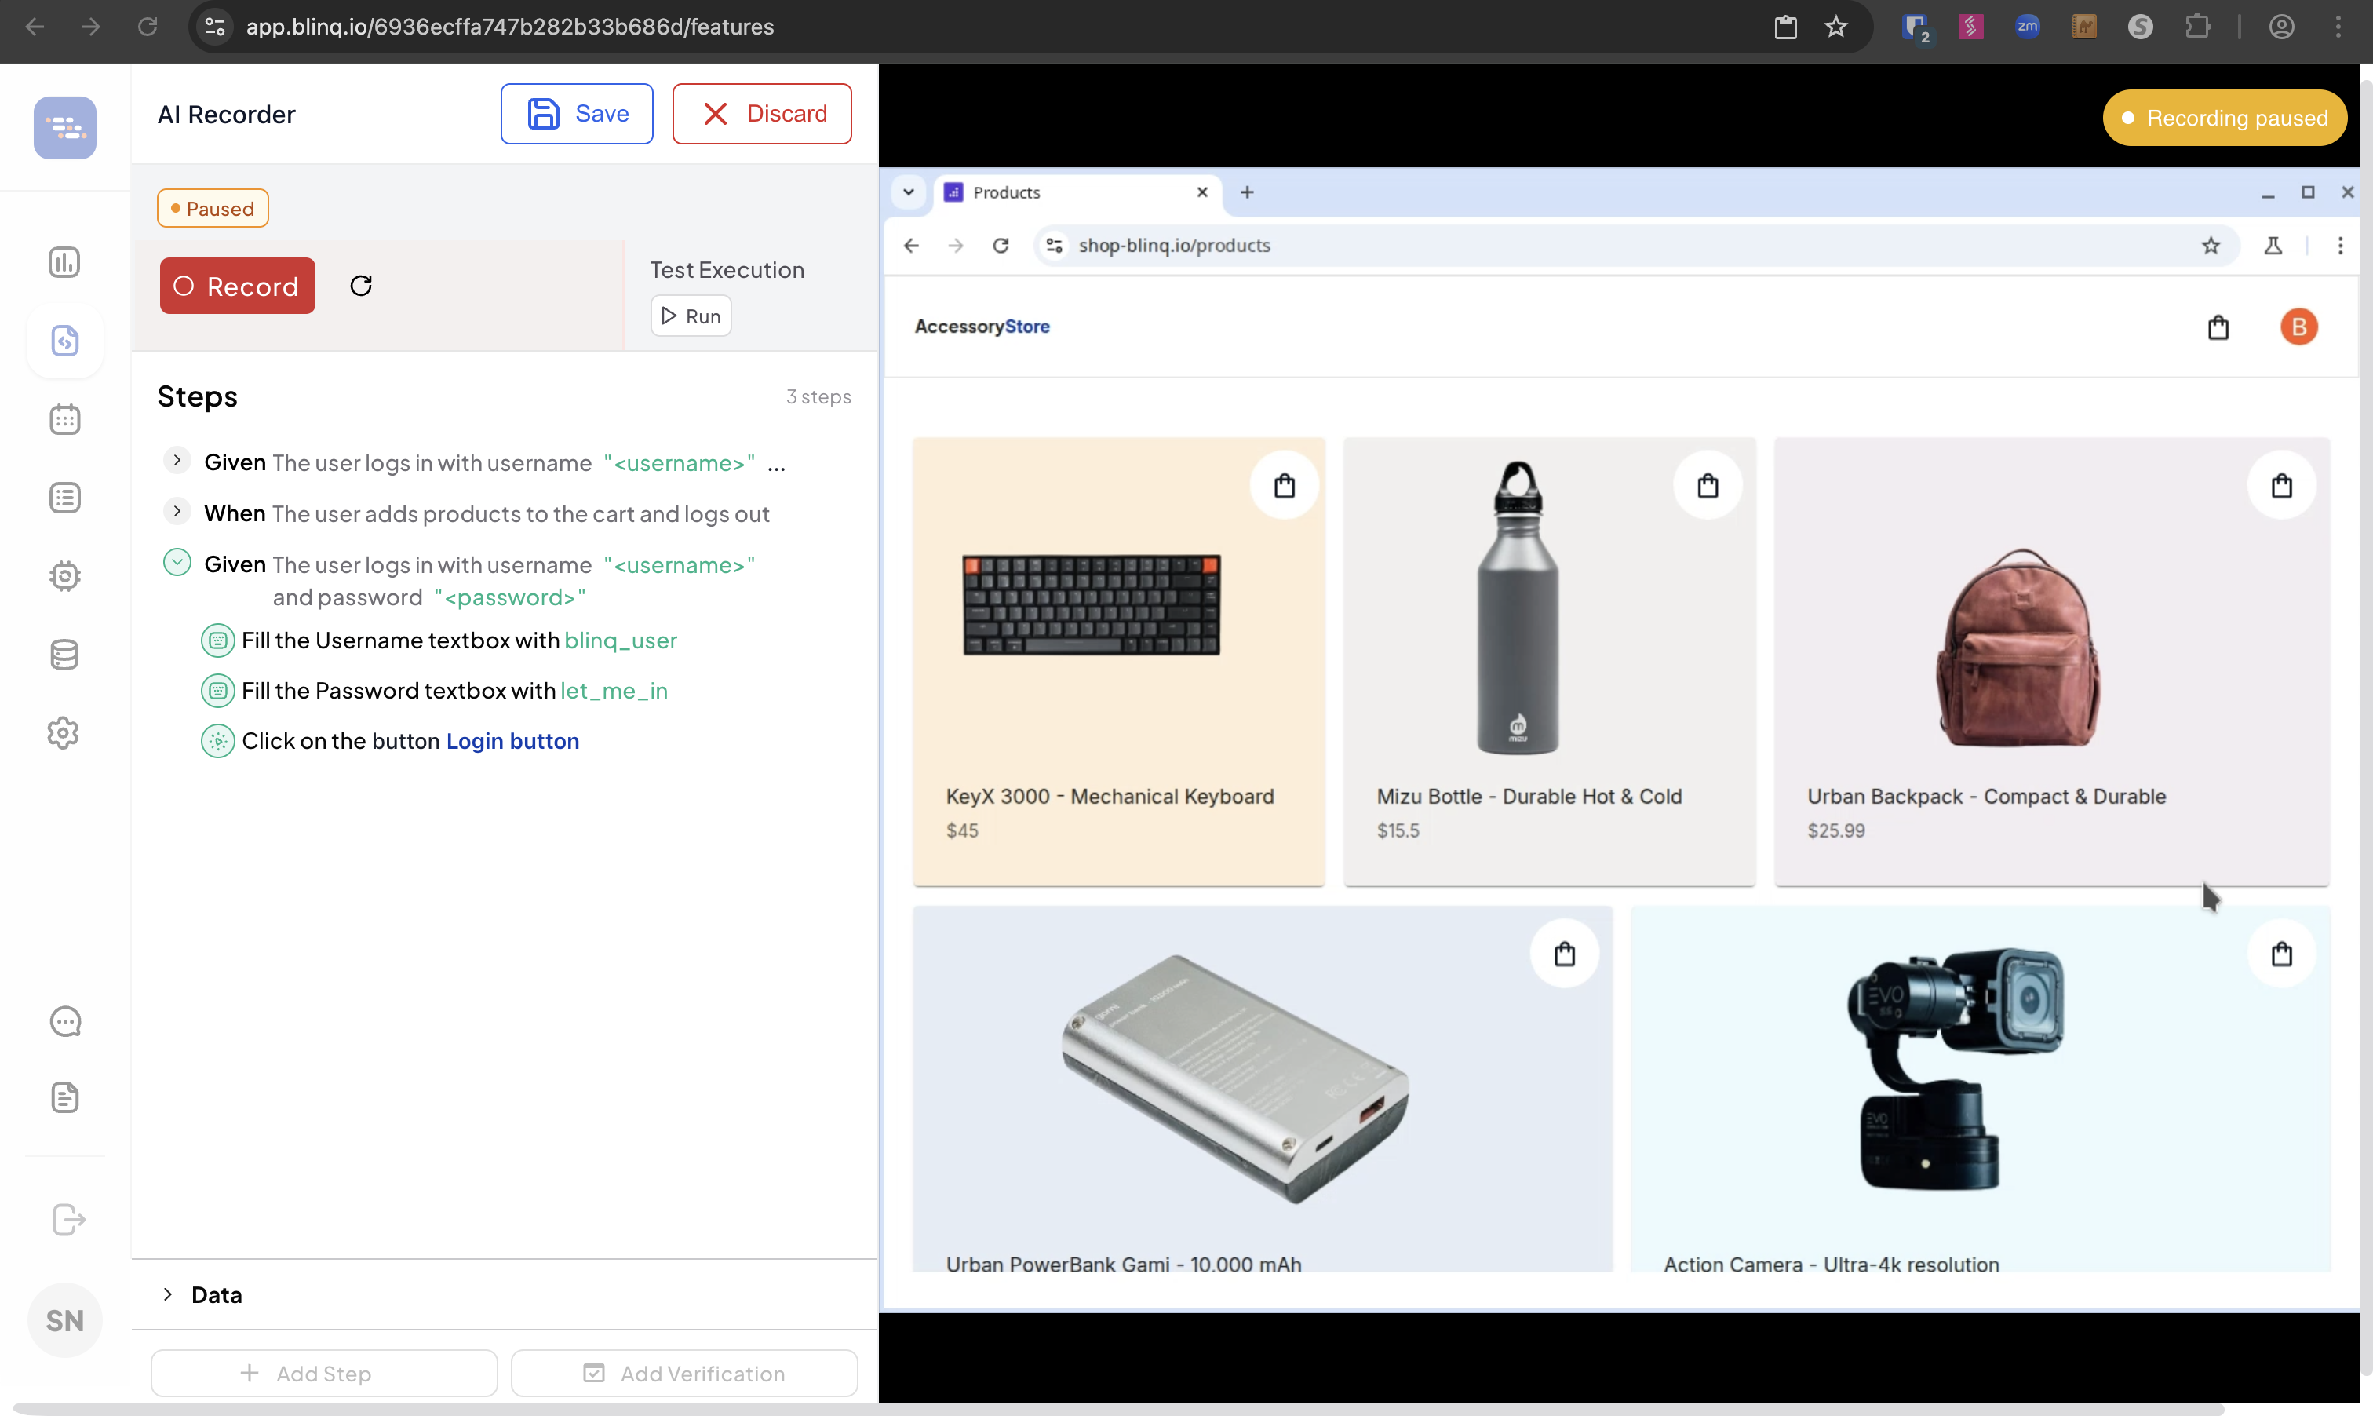This screenshot has height=1416, width=2373.
Task: Open the AccessoryStore shopping cart icon
Action: 2218,327
